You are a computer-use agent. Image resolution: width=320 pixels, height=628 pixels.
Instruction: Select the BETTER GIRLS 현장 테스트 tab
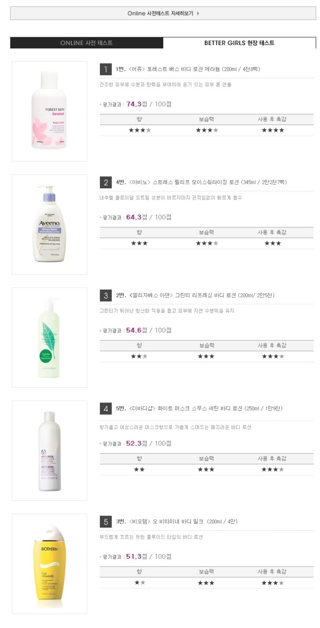tap(239, 43)
